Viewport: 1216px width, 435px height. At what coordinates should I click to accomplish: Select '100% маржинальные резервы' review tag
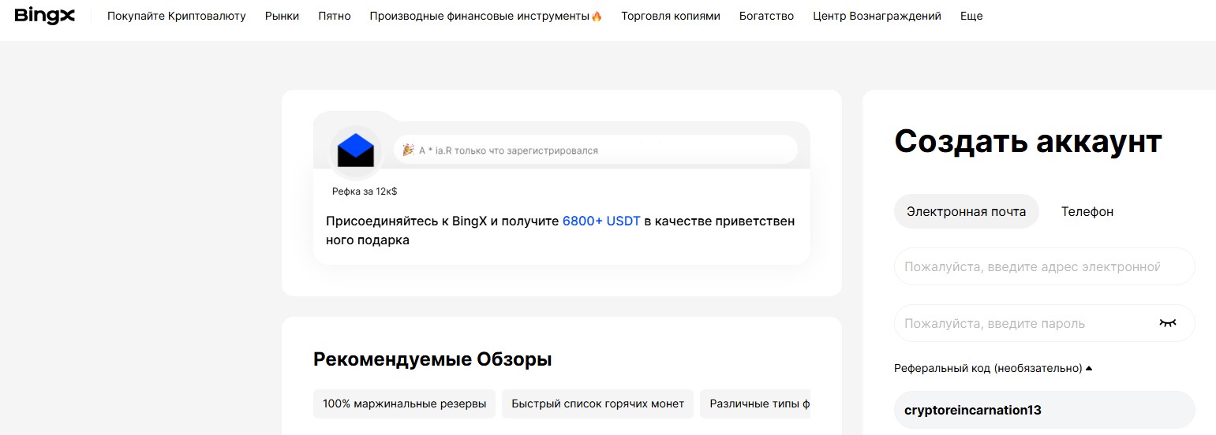click(x=405, y=403)
